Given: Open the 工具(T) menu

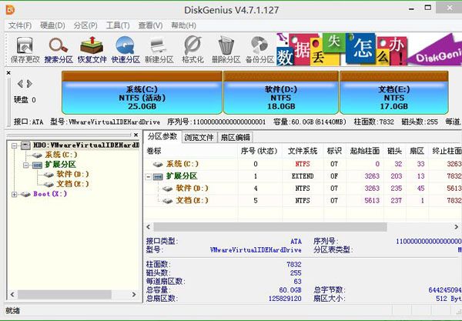Looking at the screenshot, I should 118,25.
